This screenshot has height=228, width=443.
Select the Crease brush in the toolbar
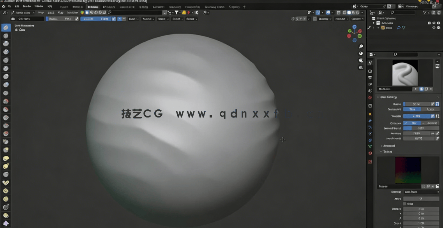[x=5, y=93]
